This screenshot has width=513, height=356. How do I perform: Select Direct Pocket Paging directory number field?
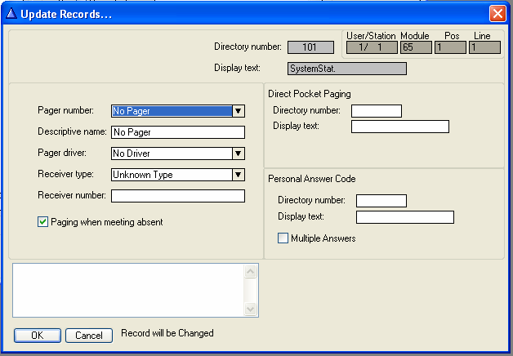(x=376, y=111)
